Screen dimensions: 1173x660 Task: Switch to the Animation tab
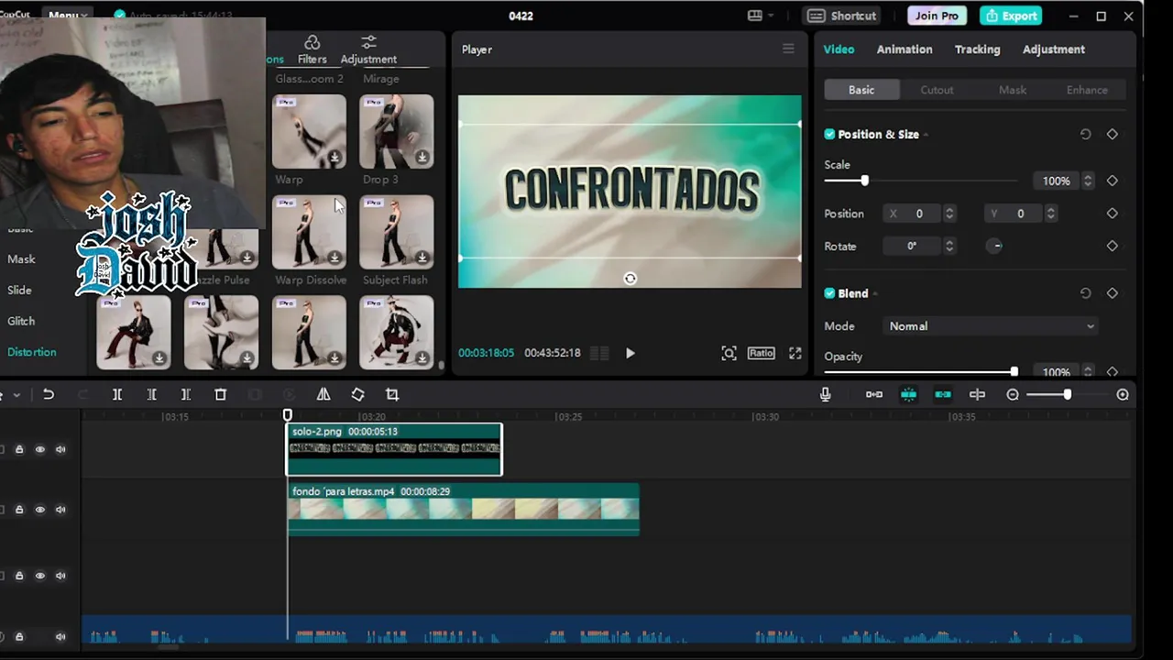coord(904,49)
